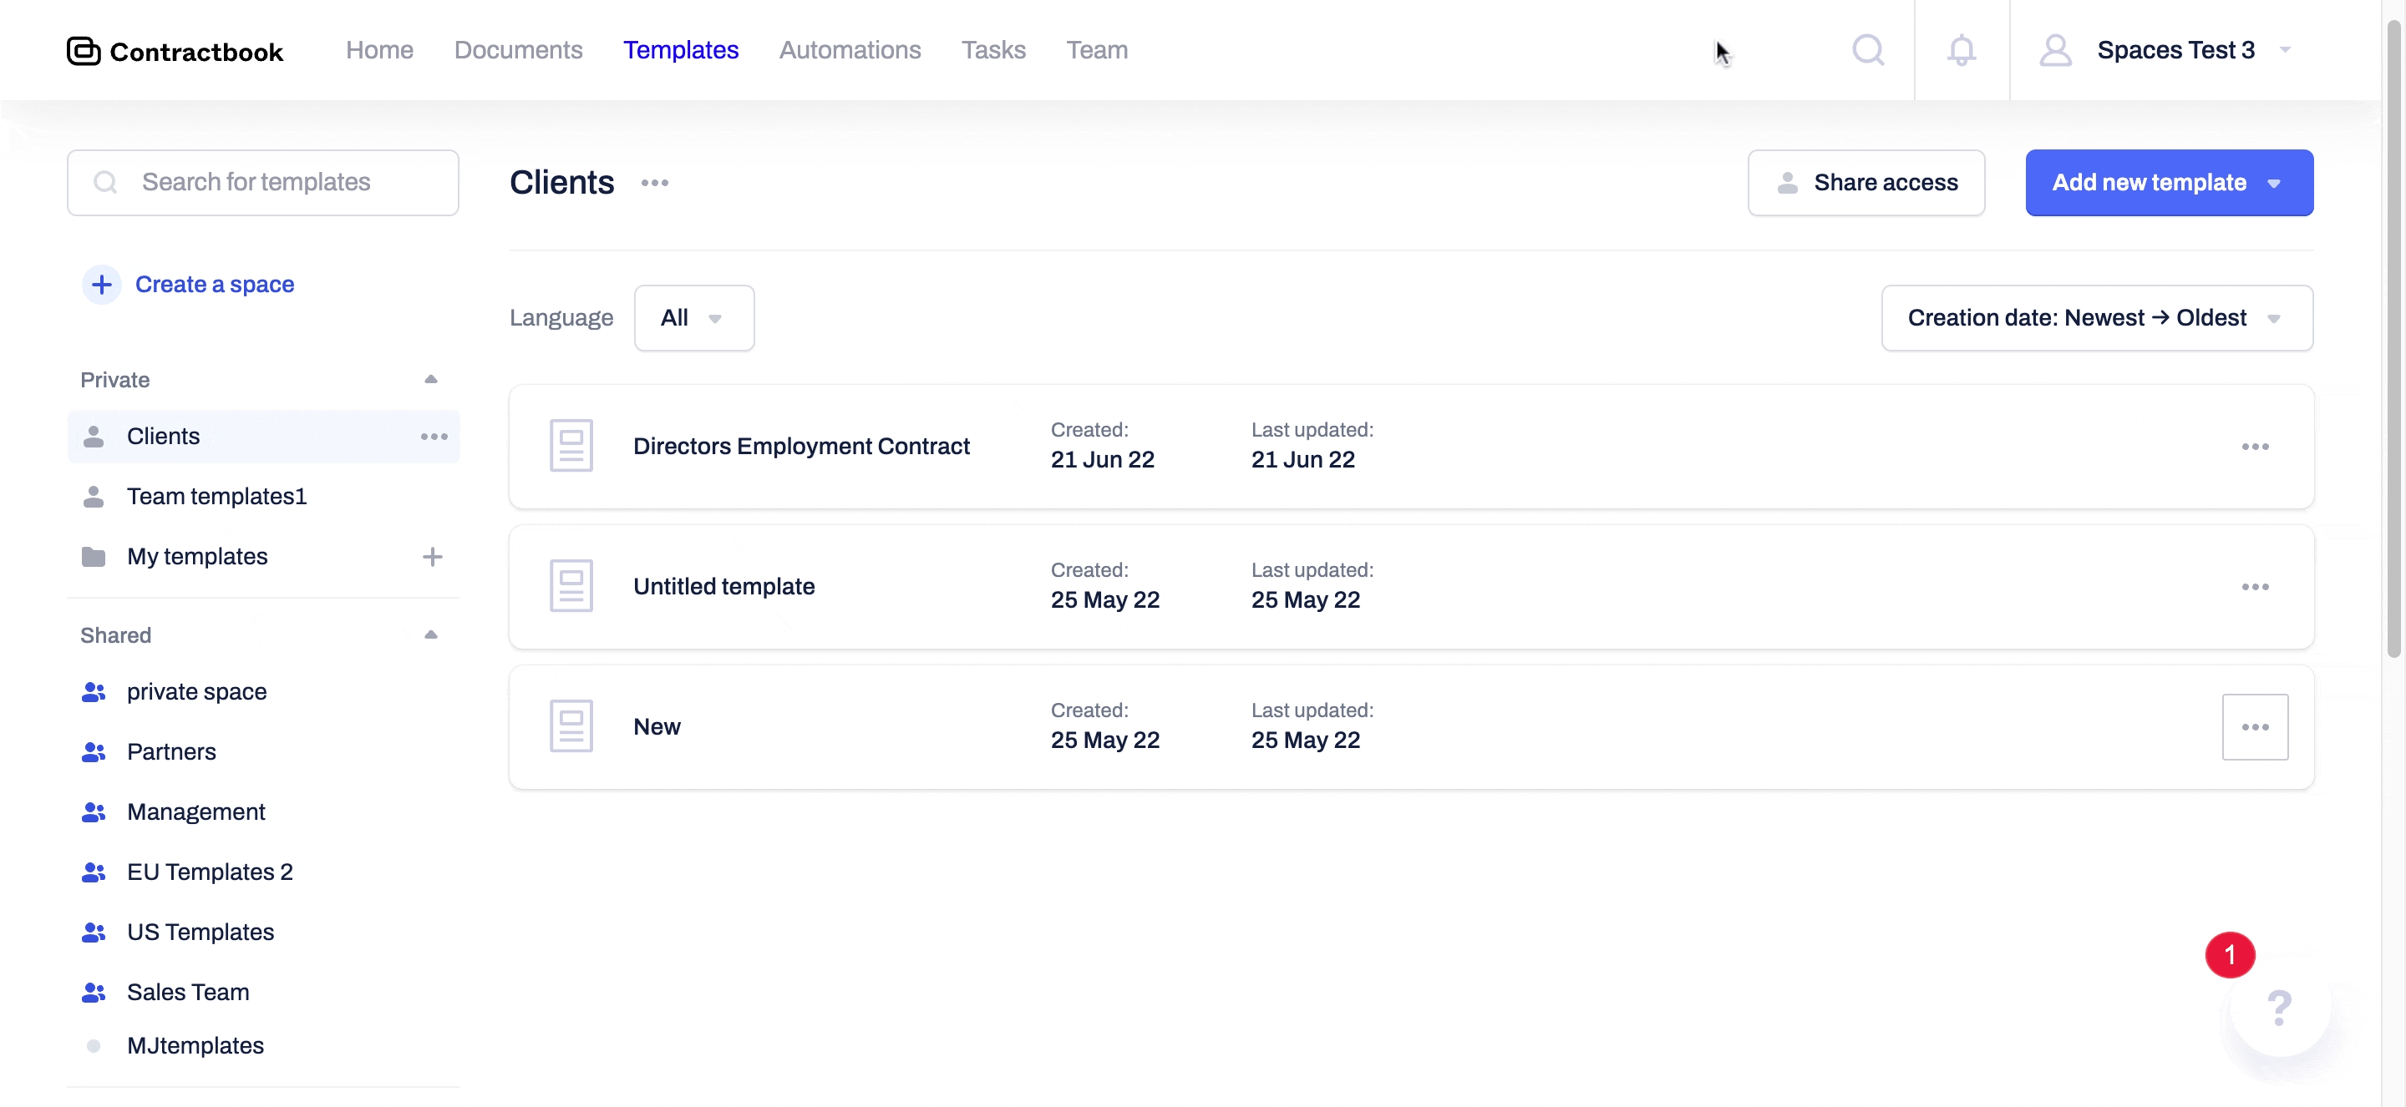Screen dimensions: 2406x1107
Task: Open notifications bell icon
Action: tap(1962, 49)
